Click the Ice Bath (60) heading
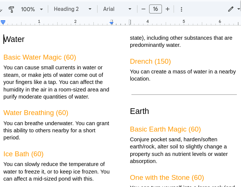Screen dimensions: 241x187 23,154
